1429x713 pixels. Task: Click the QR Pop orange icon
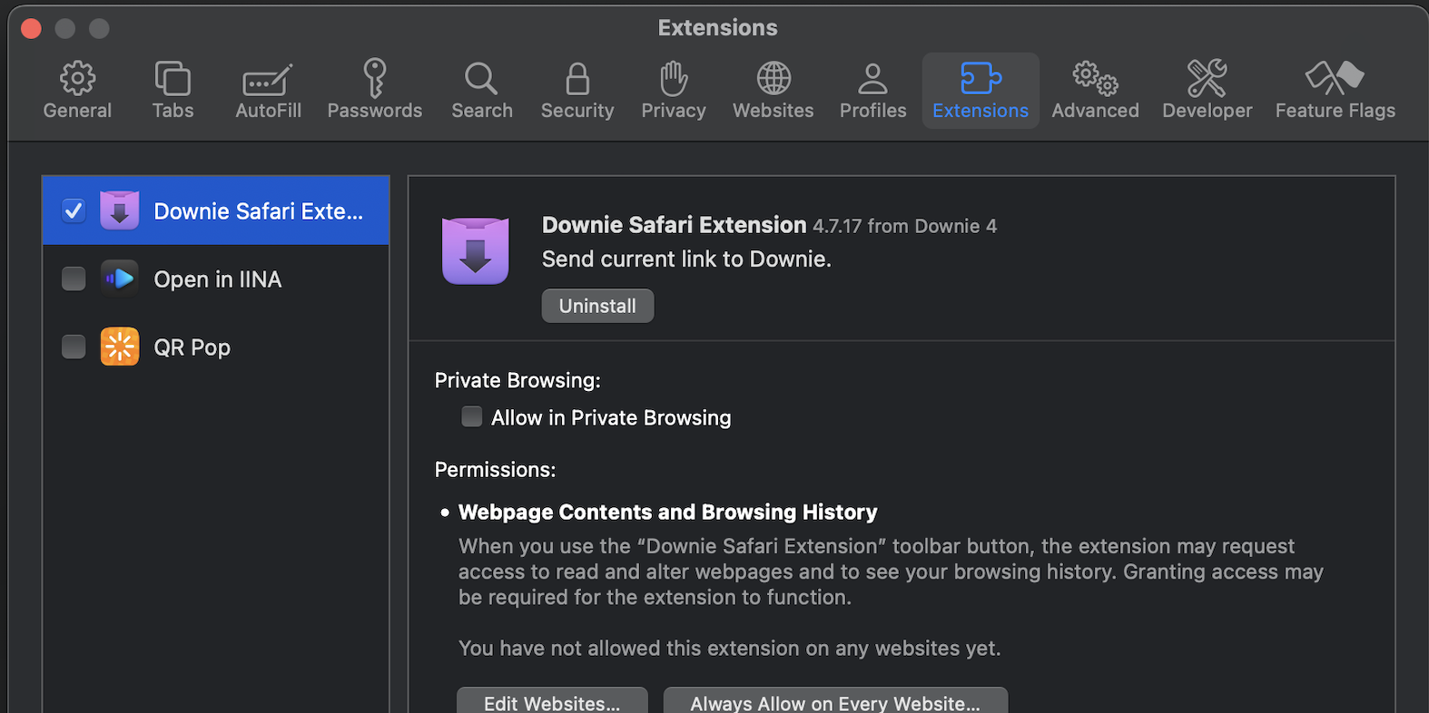coord(119,347)
